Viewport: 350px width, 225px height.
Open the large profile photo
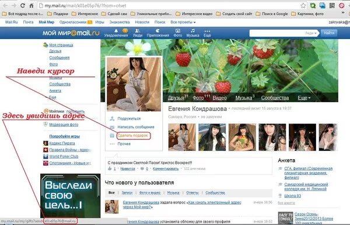[x=134, y=84]
